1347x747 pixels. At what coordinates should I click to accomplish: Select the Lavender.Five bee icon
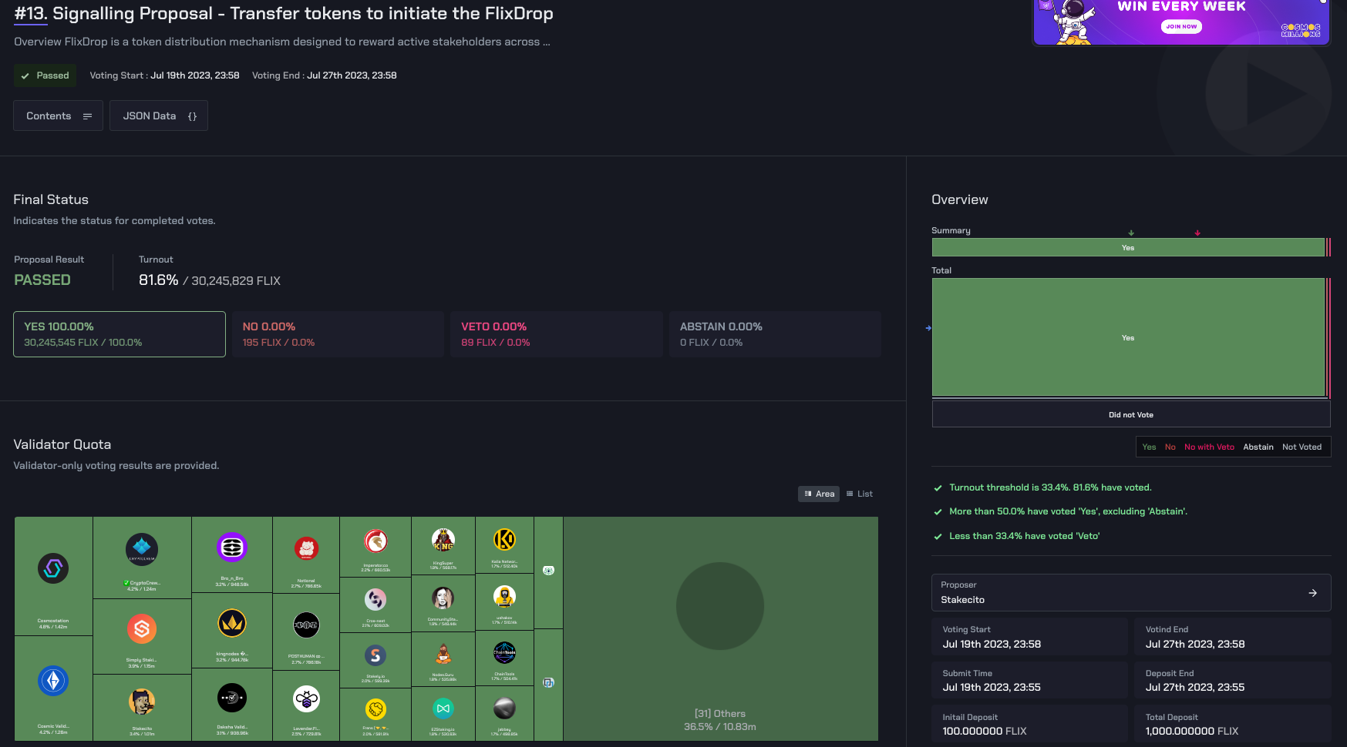pyautogui.click(x=306, y=698)
